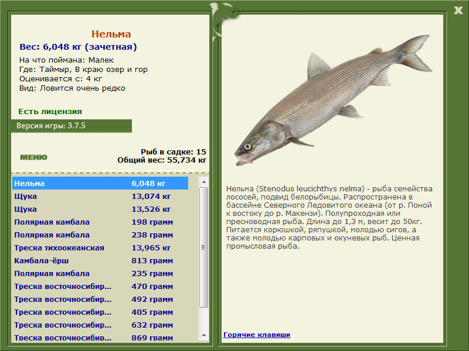The height and width of the screenshot is (351, 469).
Task: Select the Треска восточносибир... 632 грамм row
Action: tap(100, 325)
